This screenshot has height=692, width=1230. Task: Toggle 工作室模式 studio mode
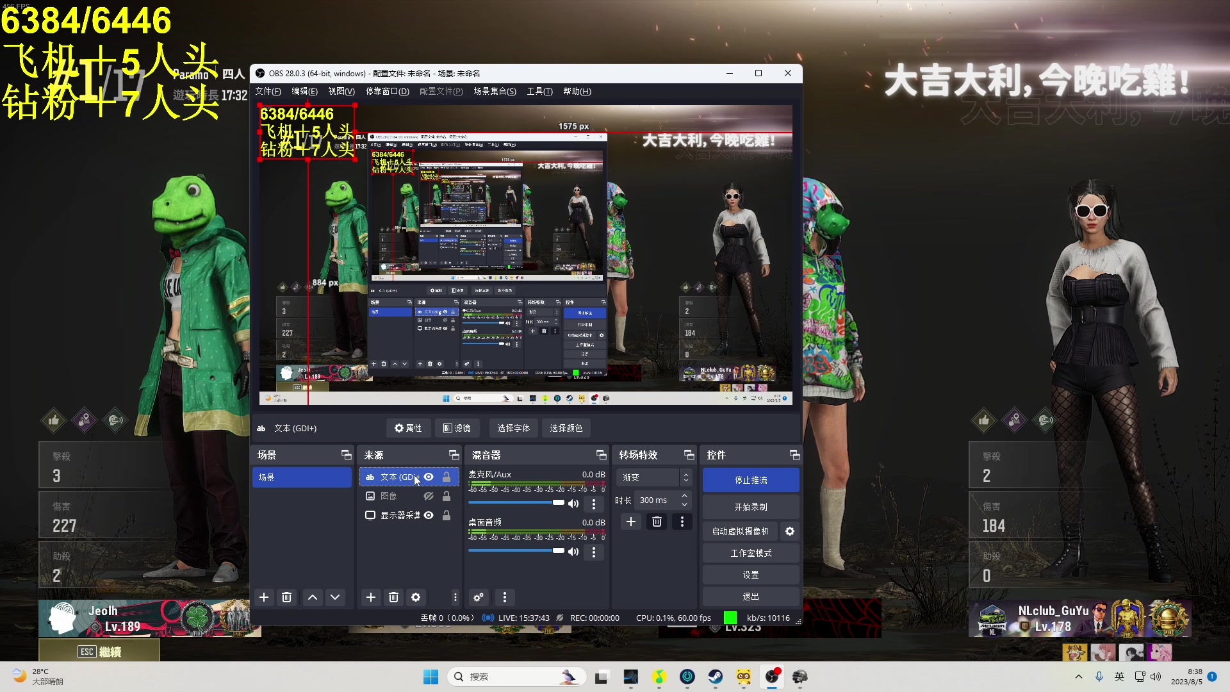[751, 553]
